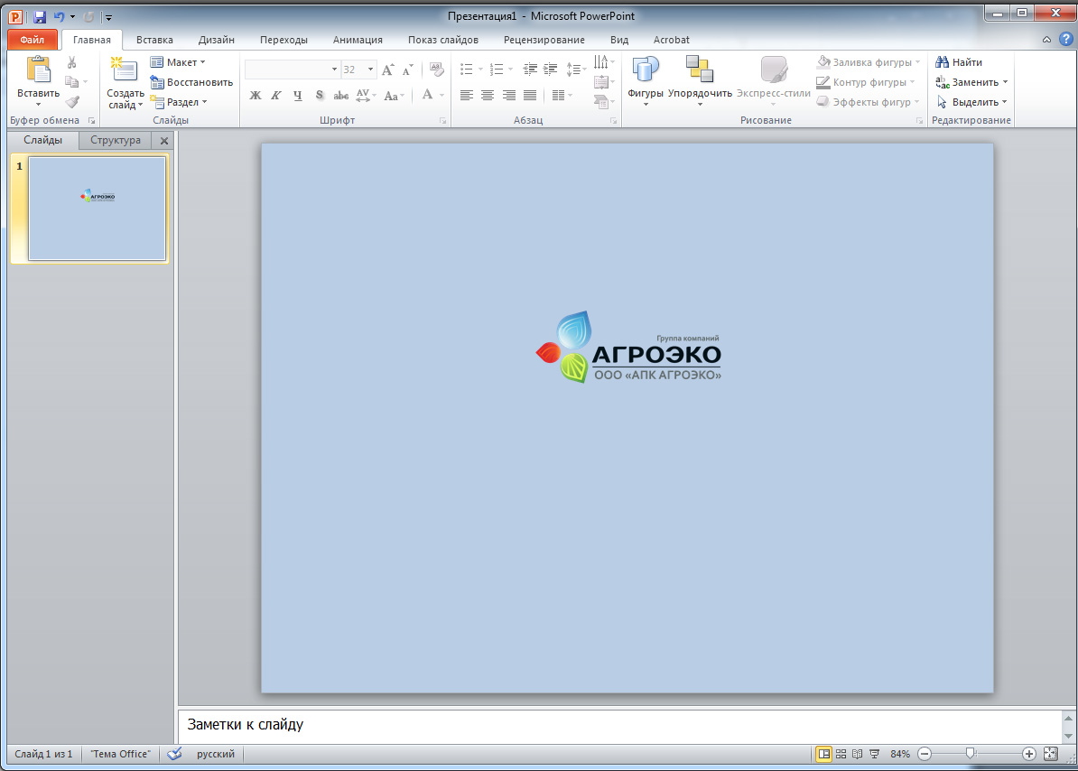
Task: Click language indicator русский in status bar
Action: point(215,754)
